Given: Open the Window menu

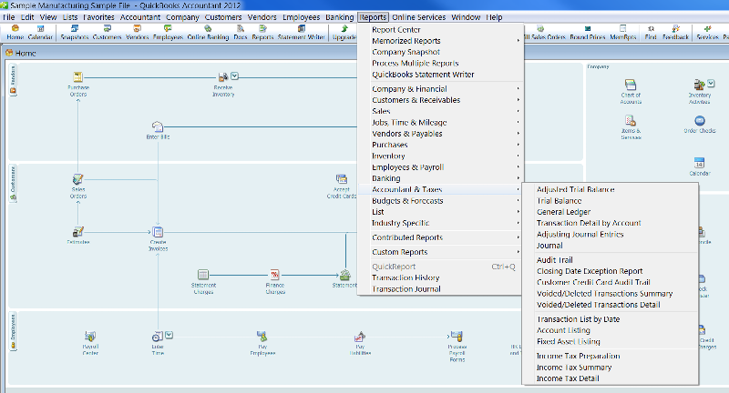Looking at the screenshot, I should tap(466, 17).
